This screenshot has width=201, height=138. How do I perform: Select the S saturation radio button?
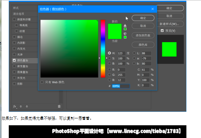(109, 58)
